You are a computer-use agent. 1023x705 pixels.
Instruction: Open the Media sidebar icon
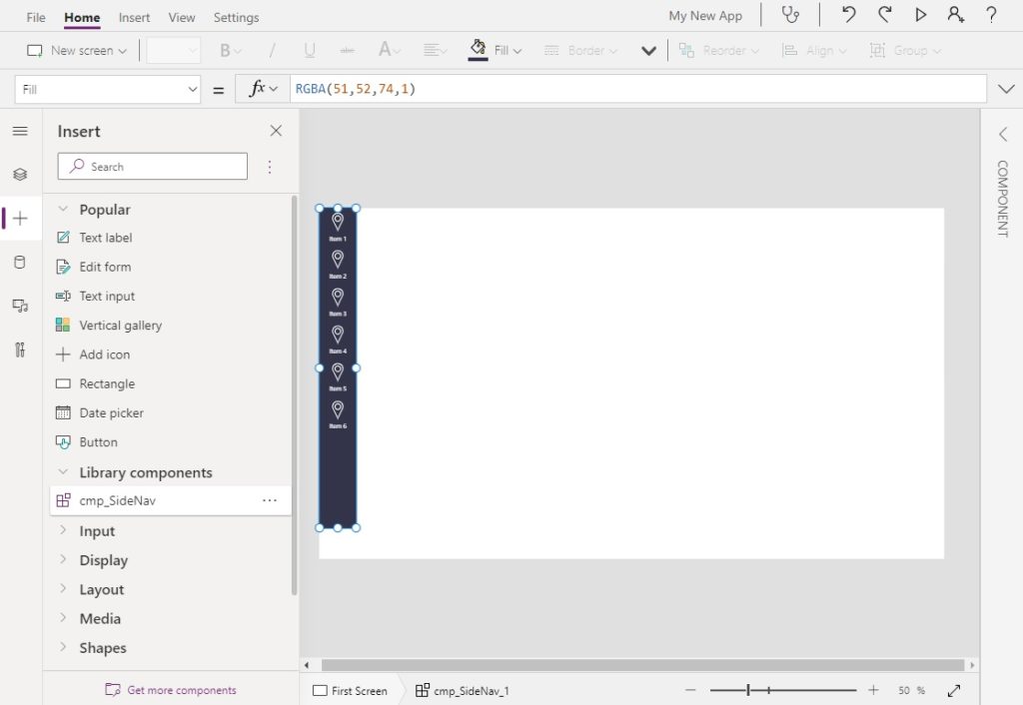point(20,306)
